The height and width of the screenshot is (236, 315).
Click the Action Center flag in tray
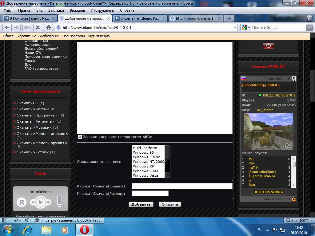click(275, 230)
